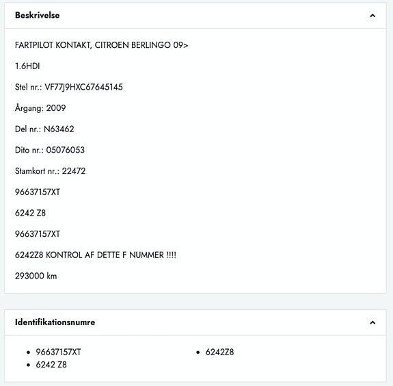The width and height of the screenshot is (393, 386).
Task: Click the 1.6HDI engine text
Action: 27,66
